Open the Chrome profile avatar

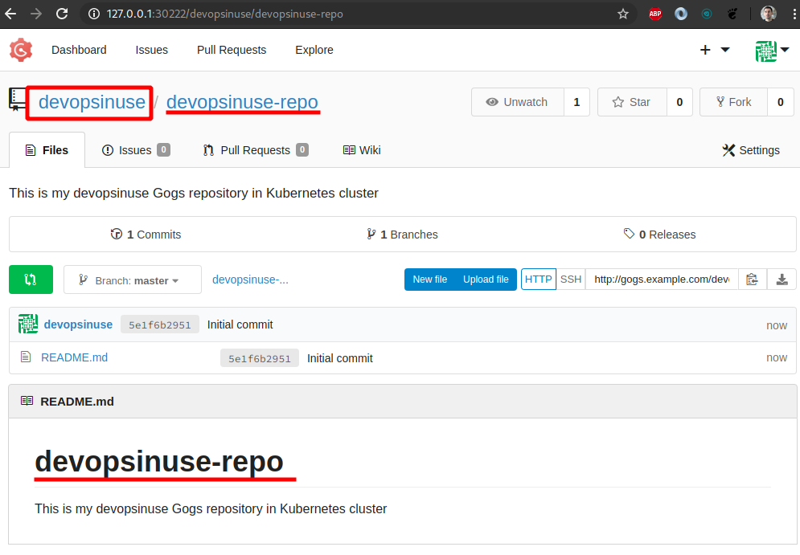(x=769, y=14)
